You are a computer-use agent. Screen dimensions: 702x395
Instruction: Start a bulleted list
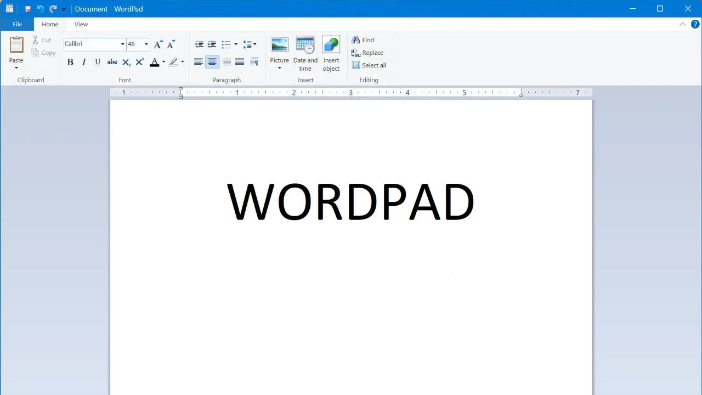(226, 44)
